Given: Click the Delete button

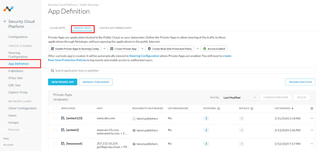Looking at the screenshot, I should coord(302,97).
